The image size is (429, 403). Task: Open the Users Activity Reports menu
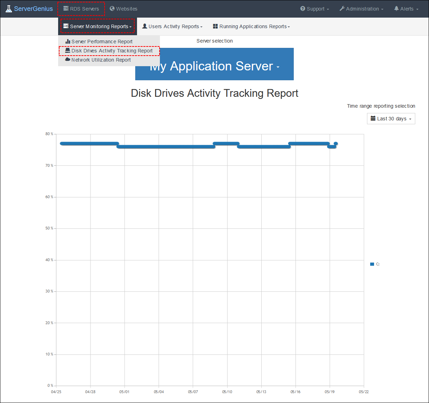172,26
